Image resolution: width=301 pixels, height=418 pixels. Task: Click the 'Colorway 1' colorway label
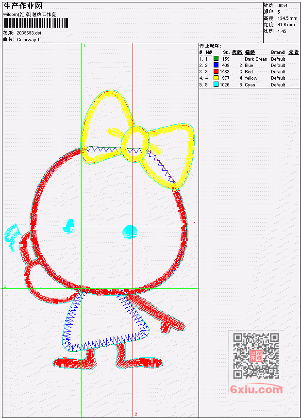(x=28, y=40)
